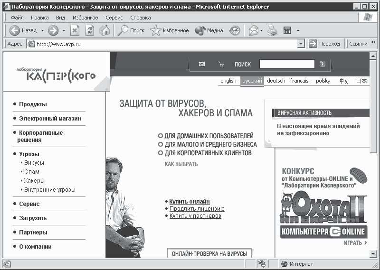Select ДЛЯ ДОМАШНИХ ПОЛЬЗОВАТЕЛЕЙ option
The width and height of the screenshot is (380, 270).
[206, 136]
